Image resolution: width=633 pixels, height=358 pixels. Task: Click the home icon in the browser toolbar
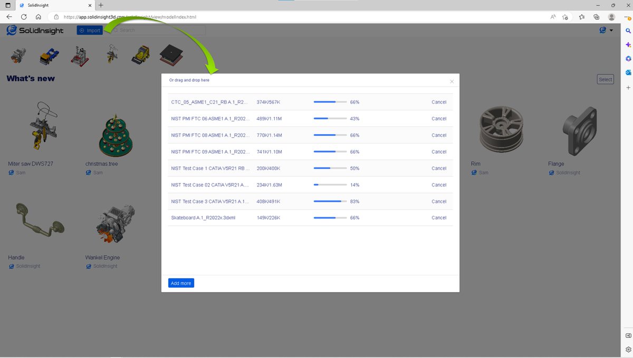[x=37, y=16]
